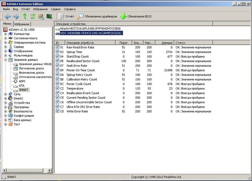Click the users icon in toolbar

click(x=41, y=16)
